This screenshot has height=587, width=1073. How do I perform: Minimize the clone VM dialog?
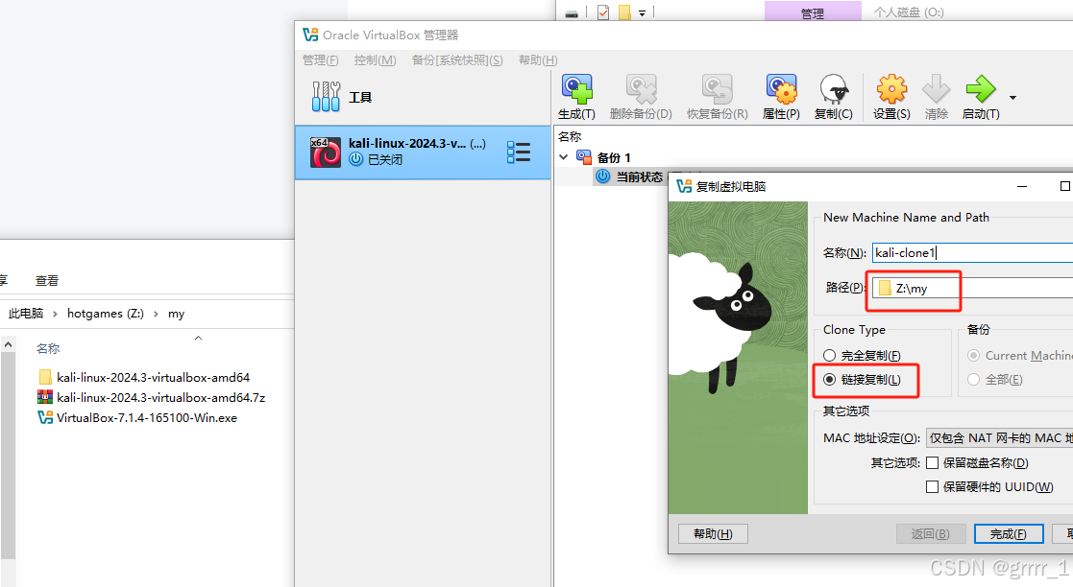1022,187
